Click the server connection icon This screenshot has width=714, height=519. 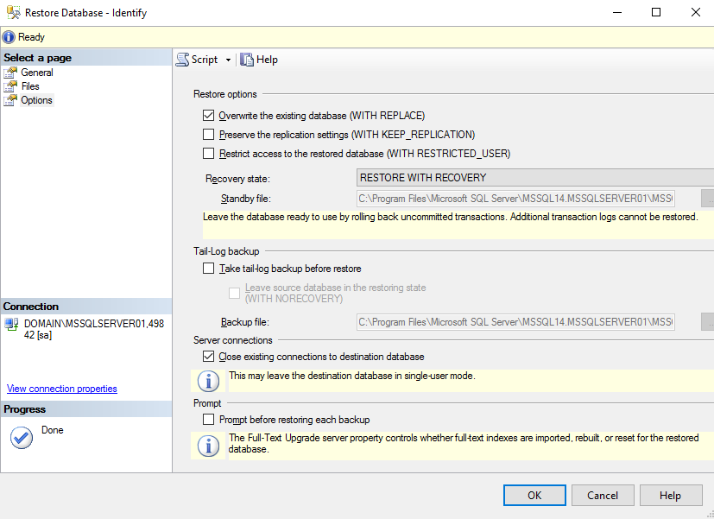(11, 325)
